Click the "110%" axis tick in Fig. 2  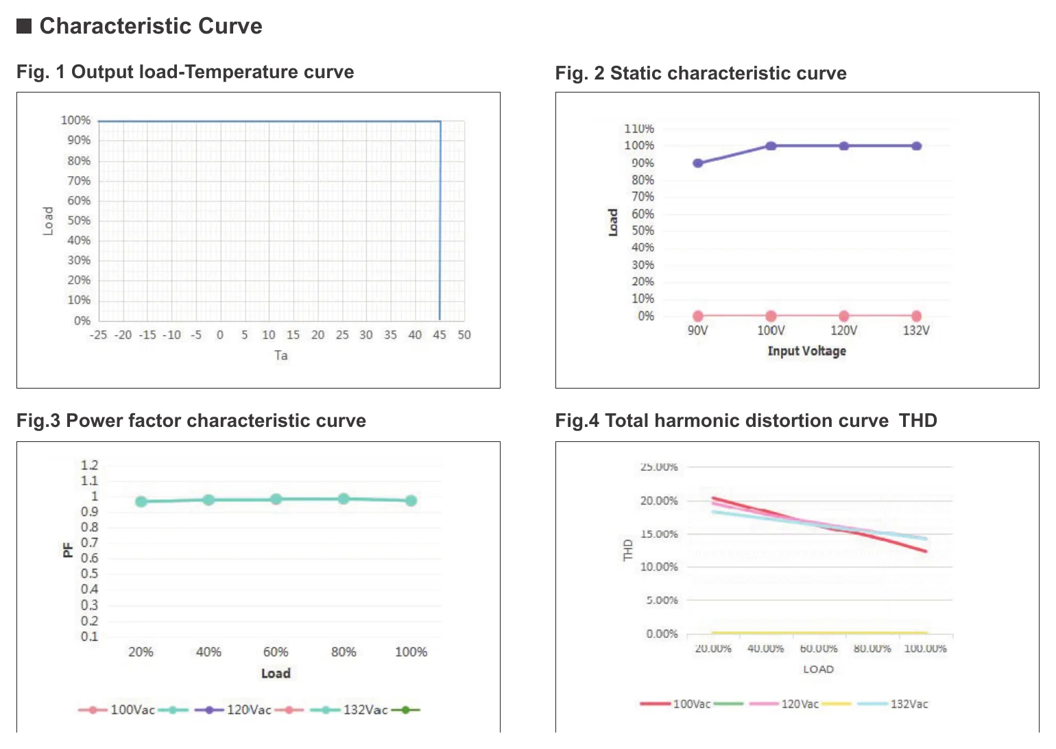(639, 129)
